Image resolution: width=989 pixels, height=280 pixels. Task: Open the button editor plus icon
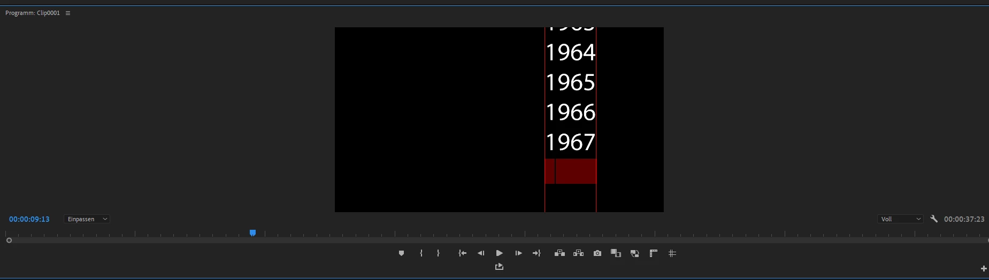click(x=984, y=269)
